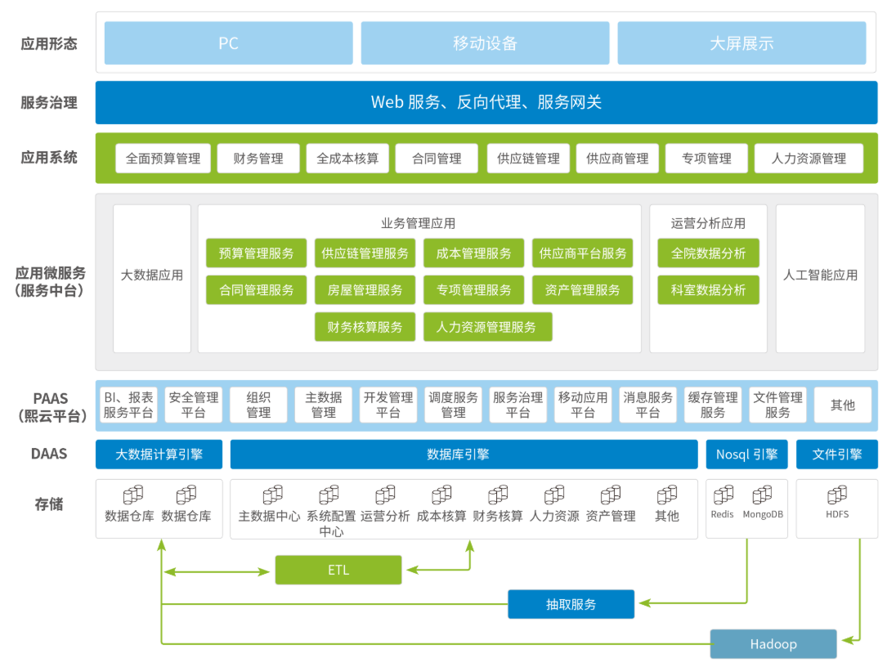Click the 全面预算管理 system box

tap(164, 159)
